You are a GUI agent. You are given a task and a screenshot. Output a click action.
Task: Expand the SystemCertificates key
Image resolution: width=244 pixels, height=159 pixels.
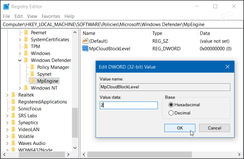pyautogui.click(x=20, y=40)
